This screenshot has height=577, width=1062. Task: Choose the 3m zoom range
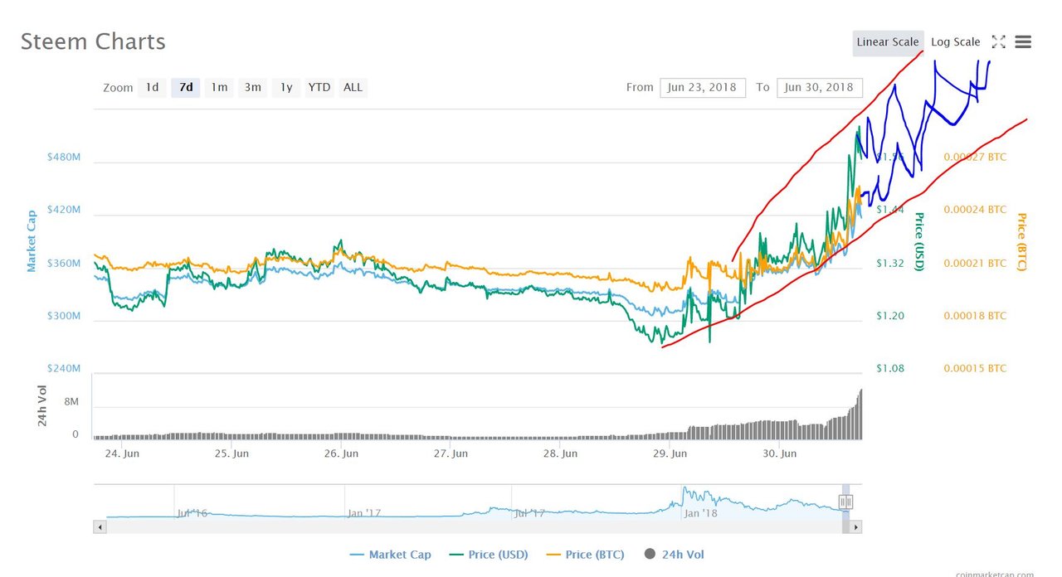(252, 87)
